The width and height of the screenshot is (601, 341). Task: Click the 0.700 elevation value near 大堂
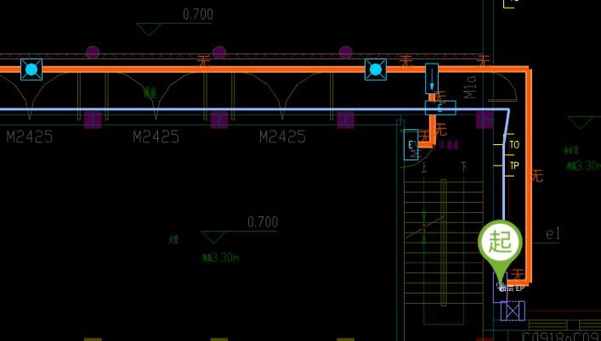tap(263, 222)
